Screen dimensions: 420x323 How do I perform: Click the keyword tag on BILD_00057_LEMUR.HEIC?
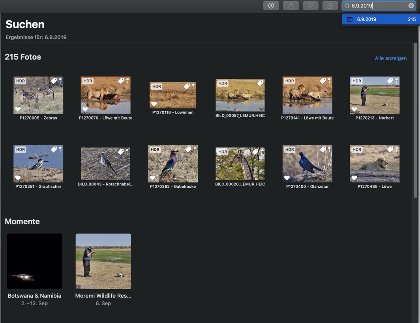[x=260, y=83]
